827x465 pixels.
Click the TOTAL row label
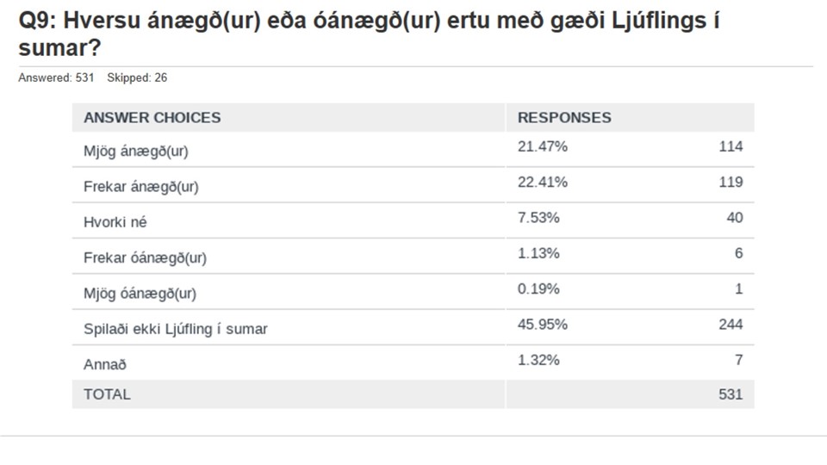[x=107, y=394]
